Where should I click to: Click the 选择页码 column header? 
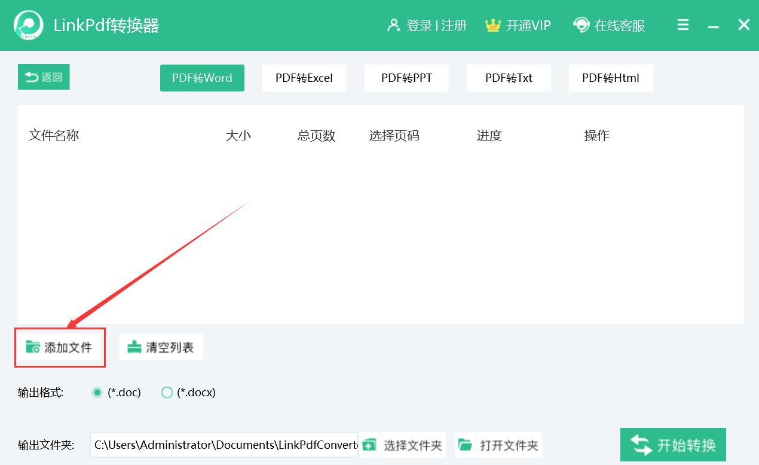pyautogui.click(x=394, y=135)
